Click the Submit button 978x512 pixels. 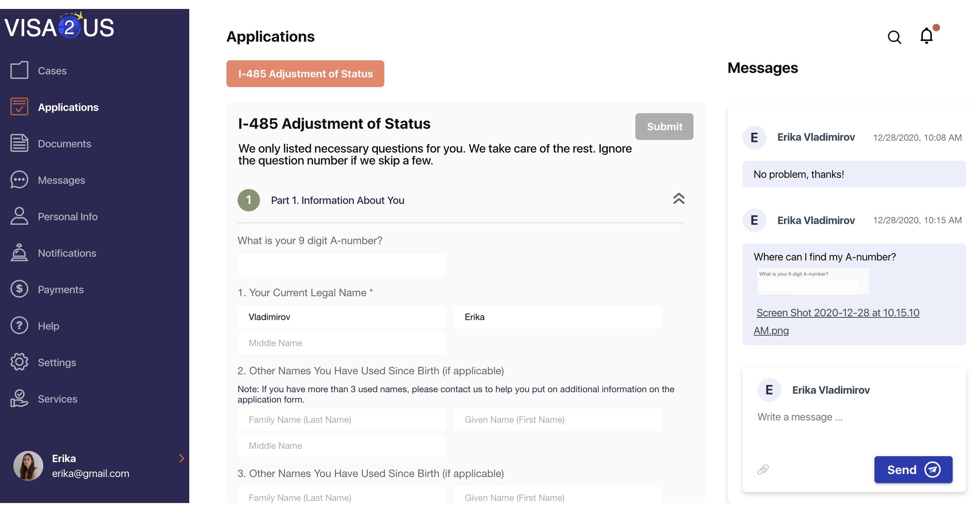pyautogui.click(x=664, y=126)
